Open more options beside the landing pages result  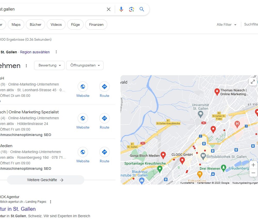51,202
